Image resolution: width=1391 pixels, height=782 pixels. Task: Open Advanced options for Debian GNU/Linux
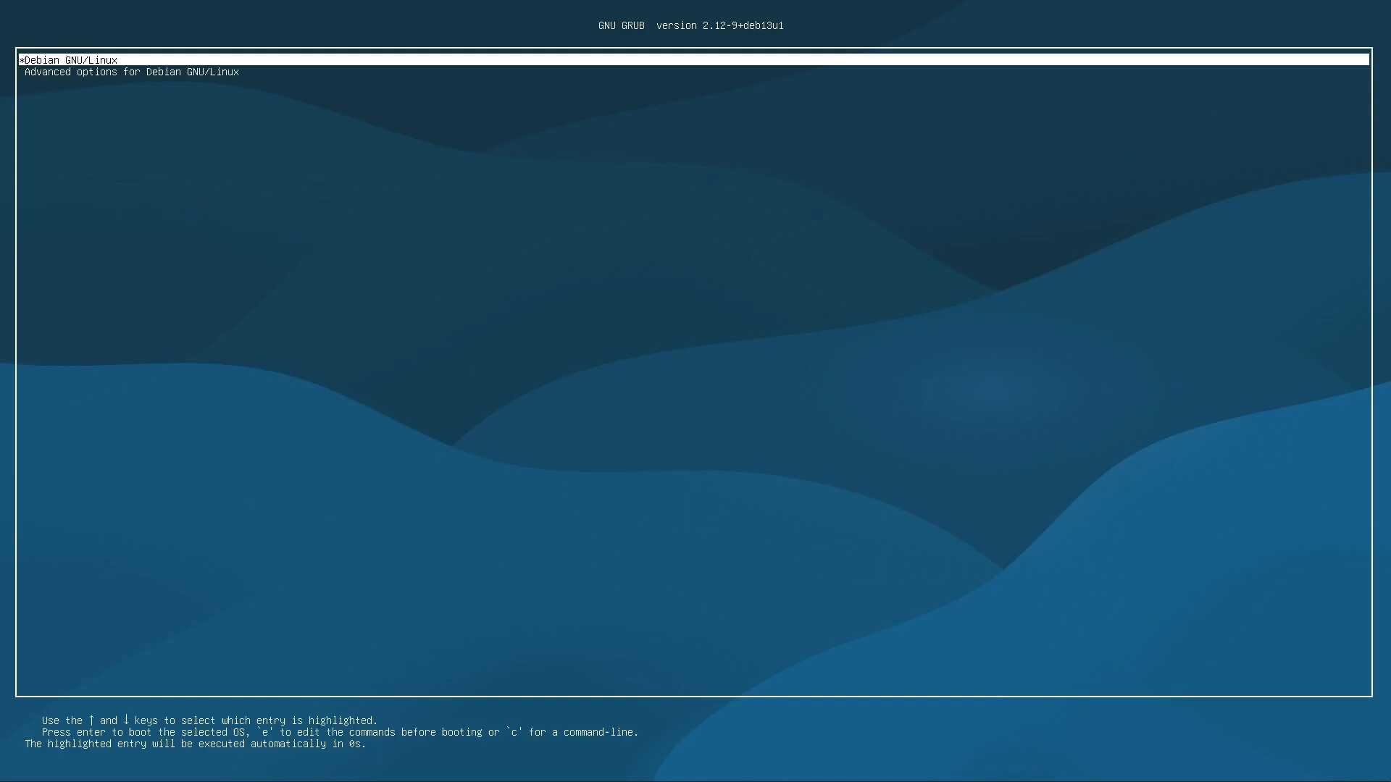tap(132, 72)
